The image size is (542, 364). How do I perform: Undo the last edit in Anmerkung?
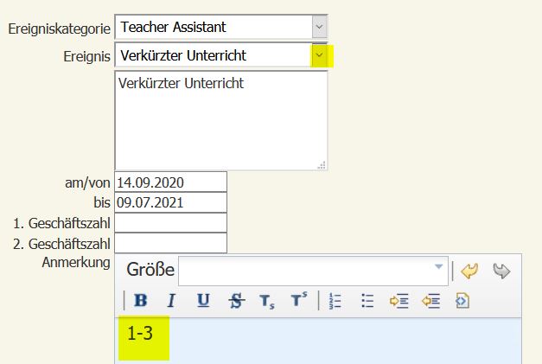point(469,271)
